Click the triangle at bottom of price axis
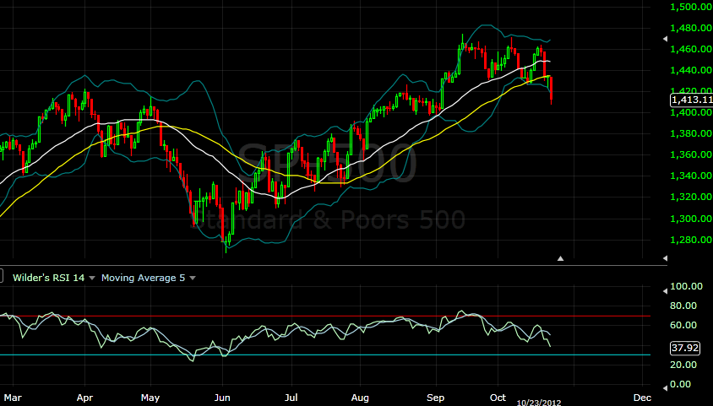The height and width of the screenshot is (406, 713). [665, 258]
